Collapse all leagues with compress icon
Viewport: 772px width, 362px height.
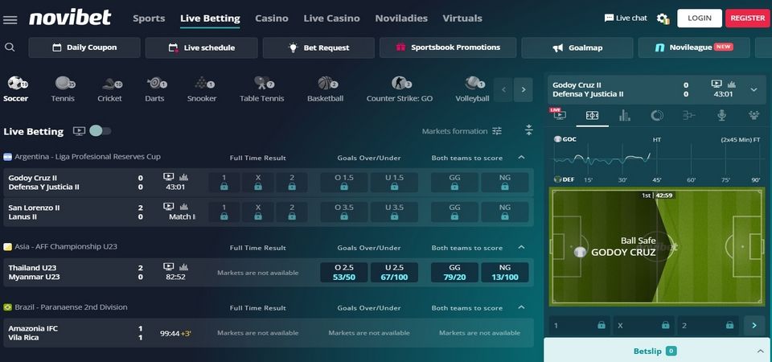(x=529, y=130)
